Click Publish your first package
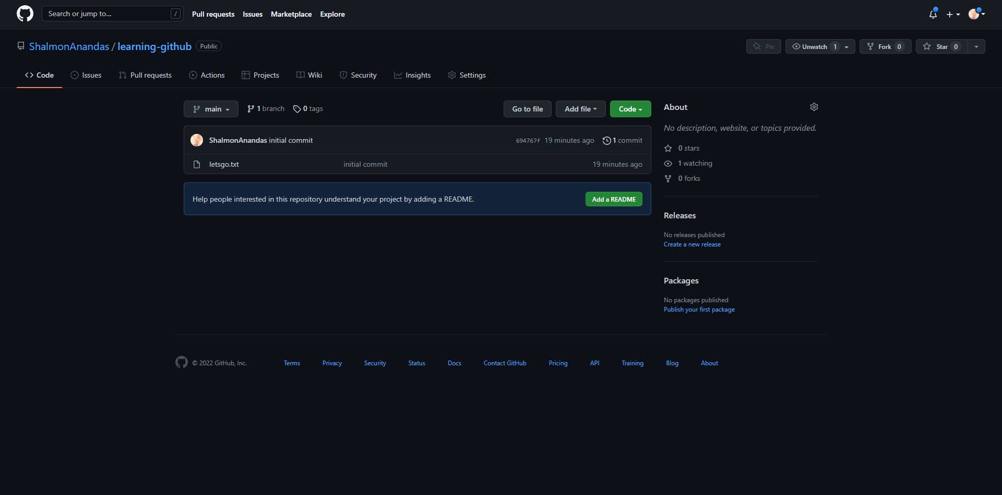 pyautogui.click(x=699, y=310)
